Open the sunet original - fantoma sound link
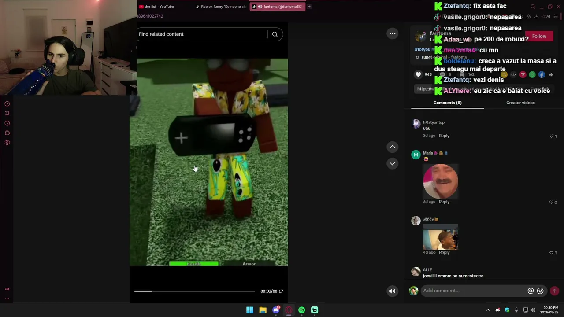 [441, 57]
